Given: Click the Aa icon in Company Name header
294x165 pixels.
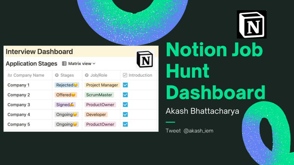Looking at the screenshot, I should [10, 75].
